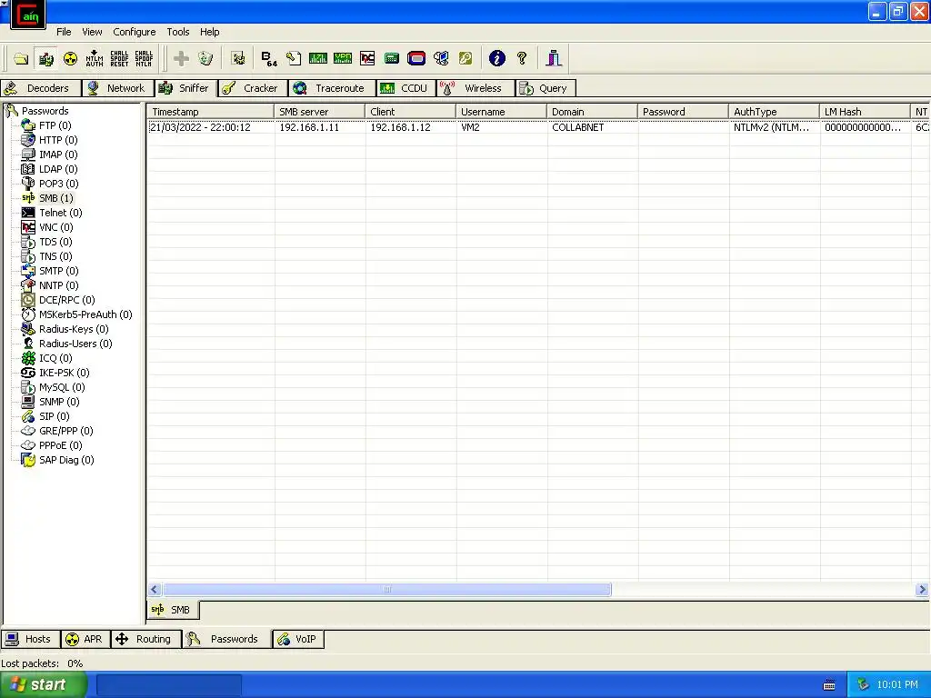
Task: Select the captured row with timestamp 21/03/2022 - 22:00:12
Action: [x=538, y=127]
